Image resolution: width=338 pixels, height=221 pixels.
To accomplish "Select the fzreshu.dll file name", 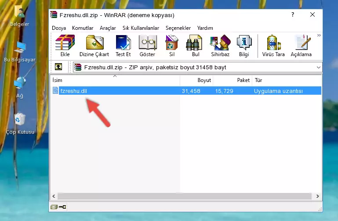I will [74, 91].
